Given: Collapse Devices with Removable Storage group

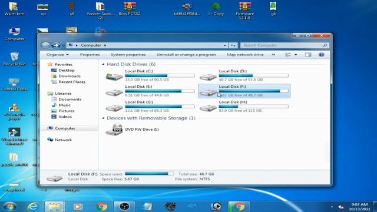Looking at the screenshot, I should tap(103, 118).
